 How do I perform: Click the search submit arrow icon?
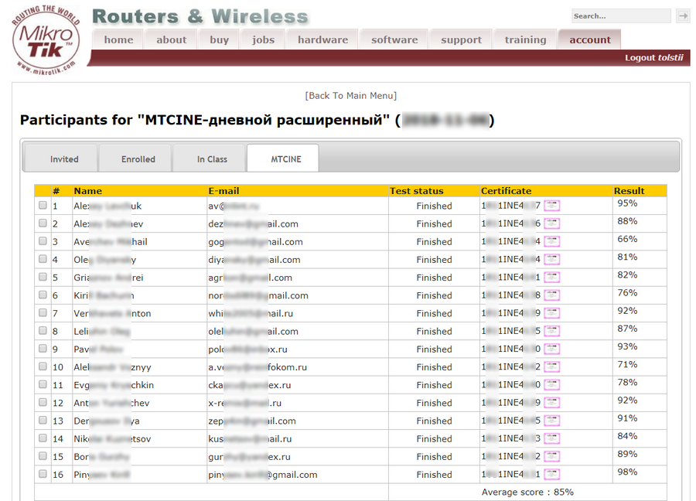pyautogui.click(x=682, y=16)
